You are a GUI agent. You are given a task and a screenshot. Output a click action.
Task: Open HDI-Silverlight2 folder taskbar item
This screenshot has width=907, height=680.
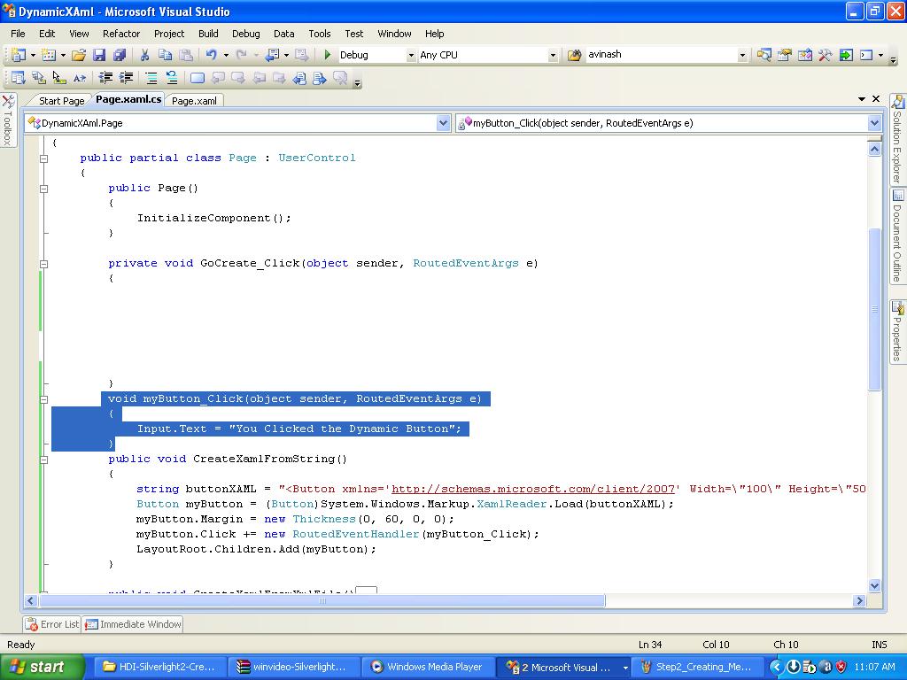(x=160, y=668)
